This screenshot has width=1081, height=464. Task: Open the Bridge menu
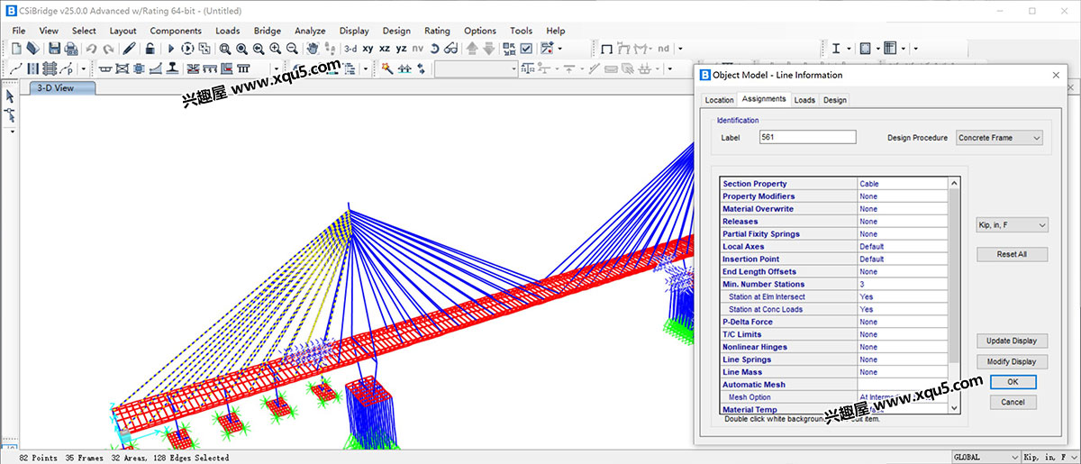coord(267,31)
